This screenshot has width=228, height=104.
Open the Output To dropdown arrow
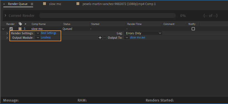[x=127, y=38]
